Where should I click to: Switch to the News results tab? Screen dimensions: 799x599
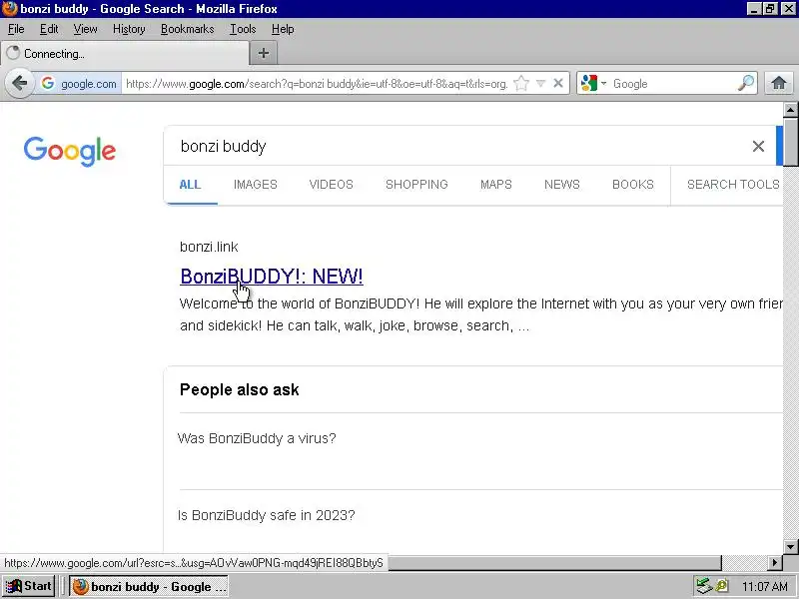click(x=562, y=185)
